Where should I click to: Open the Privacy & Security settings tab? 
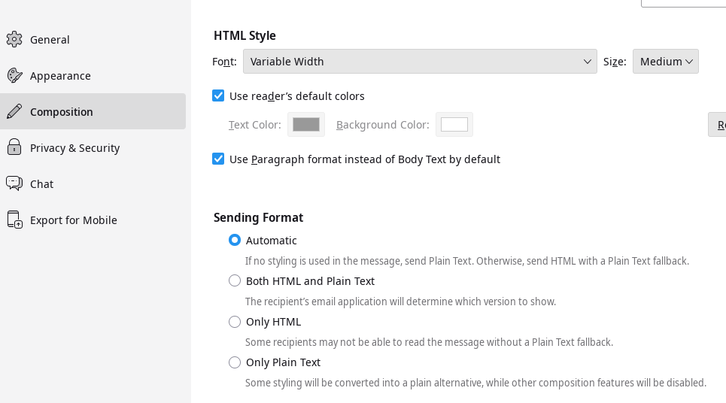[93, 147]
